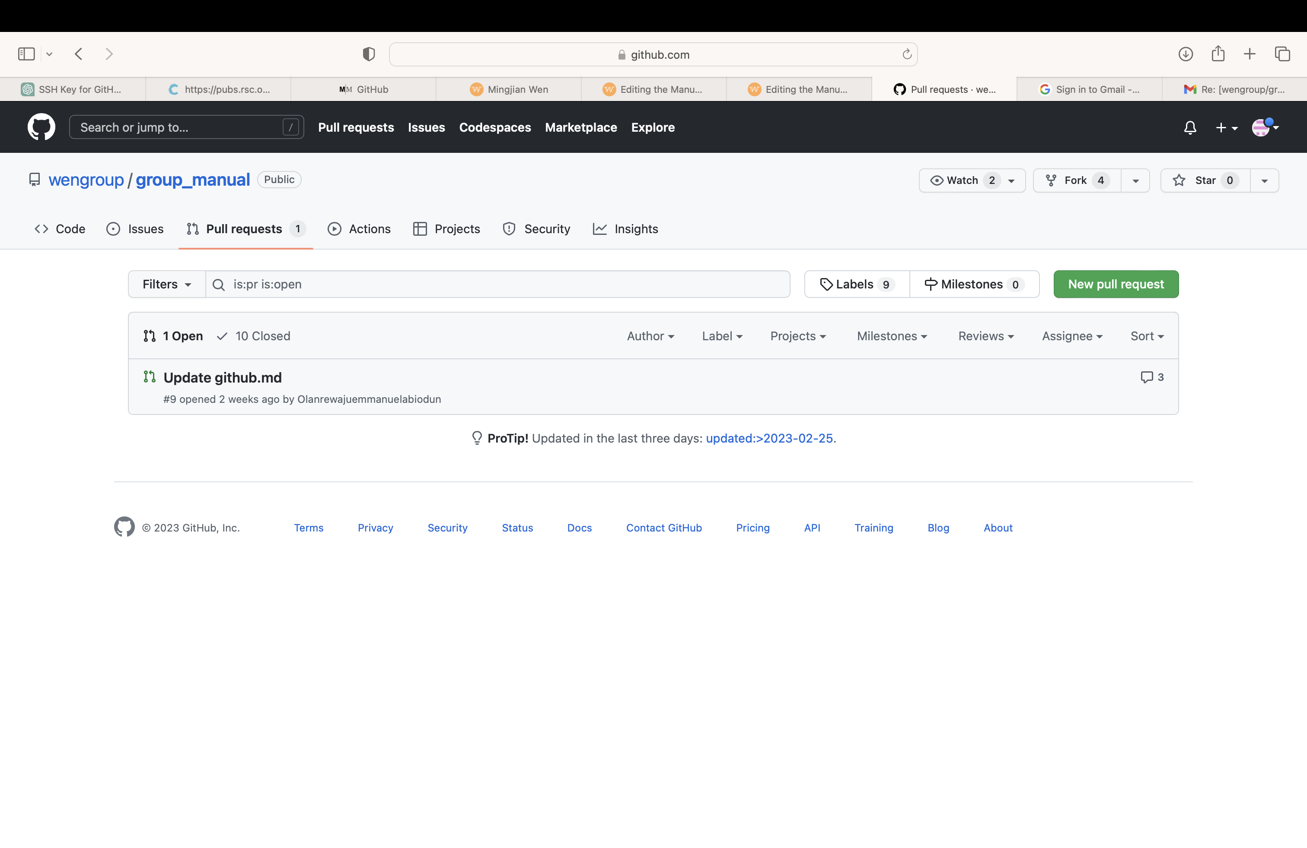Open the Sort dropdown

pyautogui.click(x=1147, y=335)
